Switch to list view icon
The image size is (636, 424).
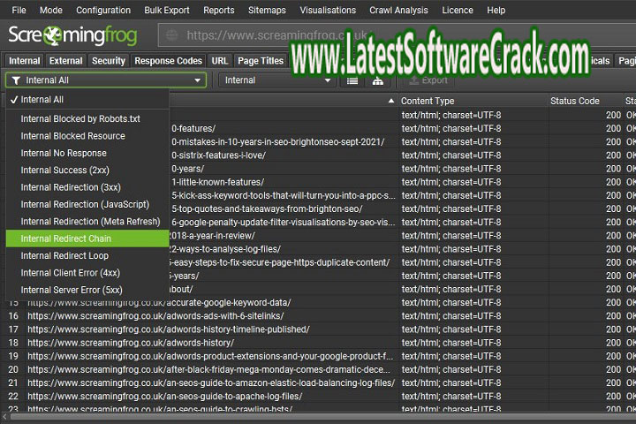pos(352,81)
